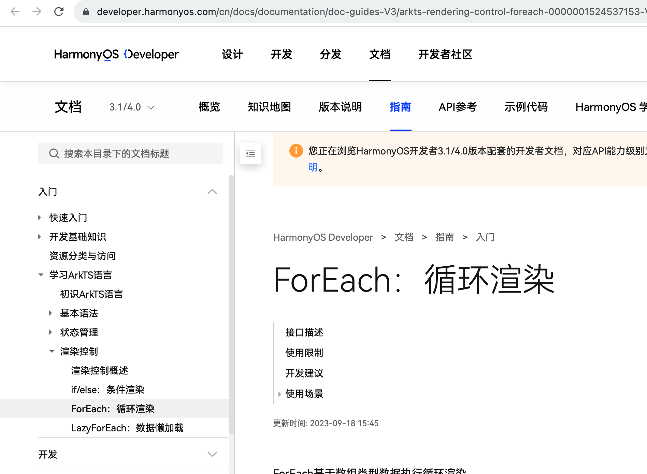Click HarmonyOS Developer breadcrumb link
647x474 pixels.
tap(323, 237)
